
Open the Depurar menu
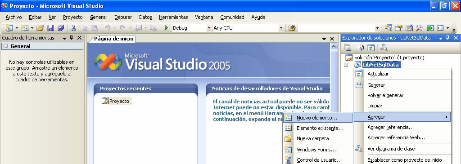(123, 17)
